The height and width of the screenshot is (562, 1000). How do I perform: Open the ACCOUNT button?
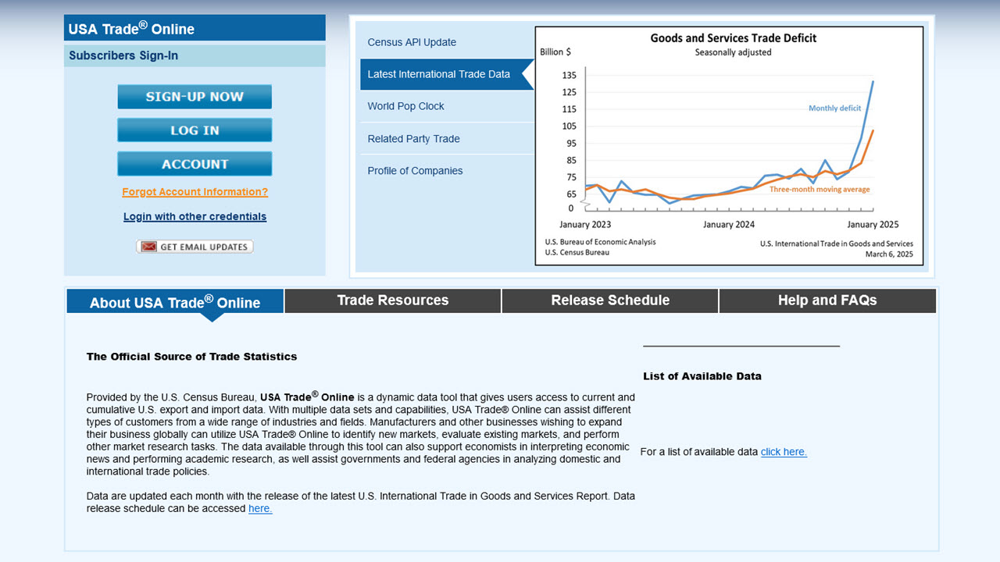(195, 164)
